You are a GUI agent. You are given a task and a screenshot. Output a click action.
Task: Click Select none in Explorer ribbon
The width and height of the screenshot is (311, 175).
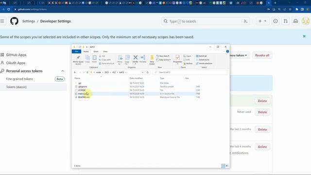coord(203,60)
